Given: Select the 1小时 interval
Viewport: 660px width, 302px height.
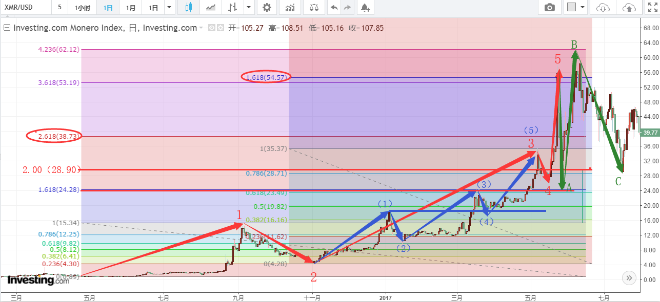Looking at the screenshot, I should pos(83,8).
